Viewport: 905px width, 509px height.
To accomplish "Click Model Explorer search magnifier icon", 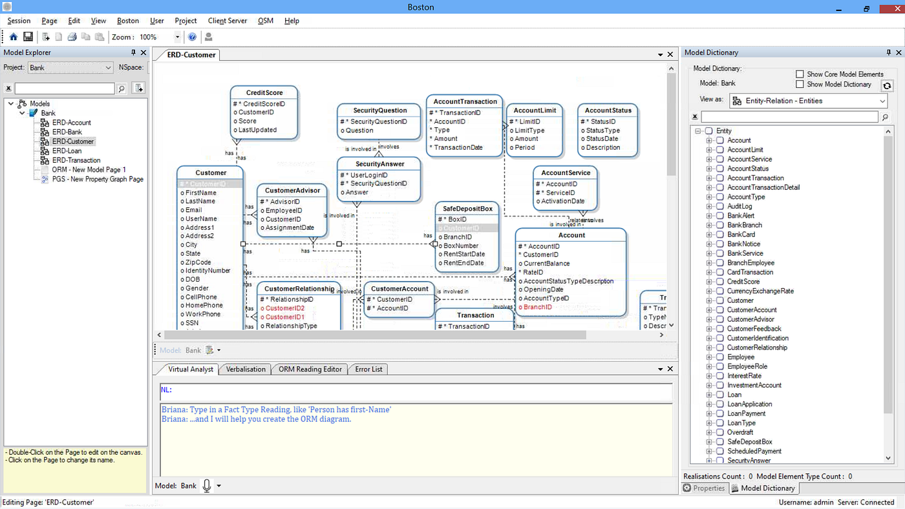I will coord(122,88).
